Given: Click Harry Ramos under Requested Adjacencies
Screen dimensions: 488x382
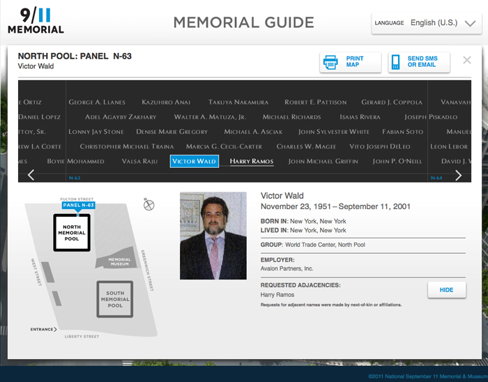Looking at the screenshot, I should tap(277, 295).
